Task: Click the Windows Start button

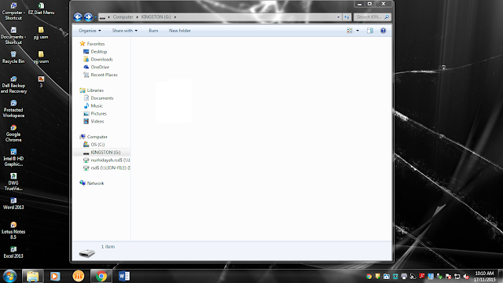Action: [9, 276]
